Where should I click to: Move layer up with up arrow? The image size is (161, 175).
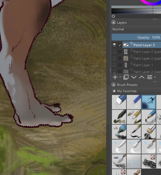coord(142,77)
